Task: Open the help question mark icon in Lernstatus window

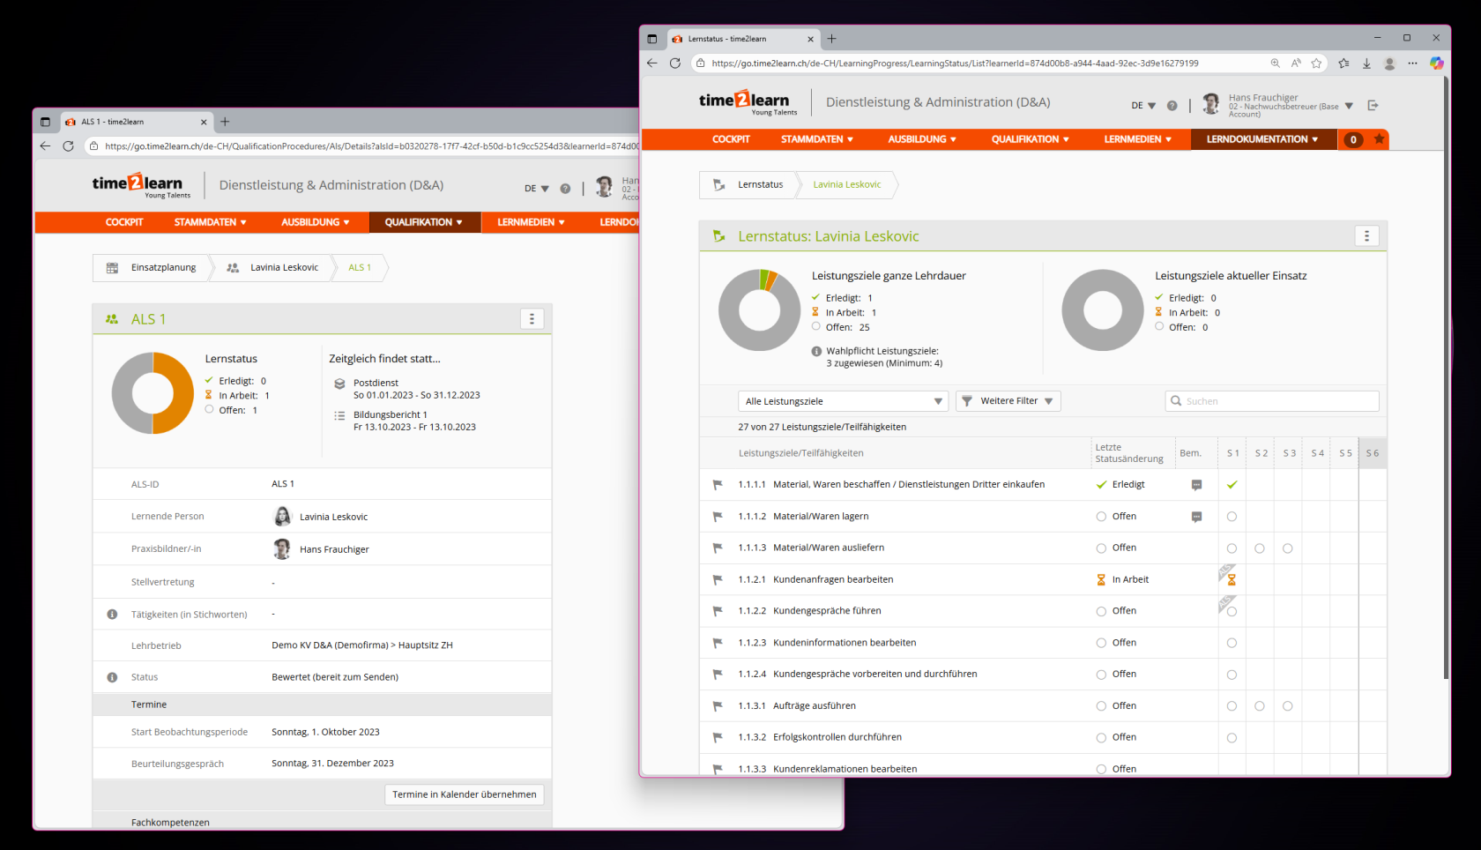Action: pos(1172,106)
